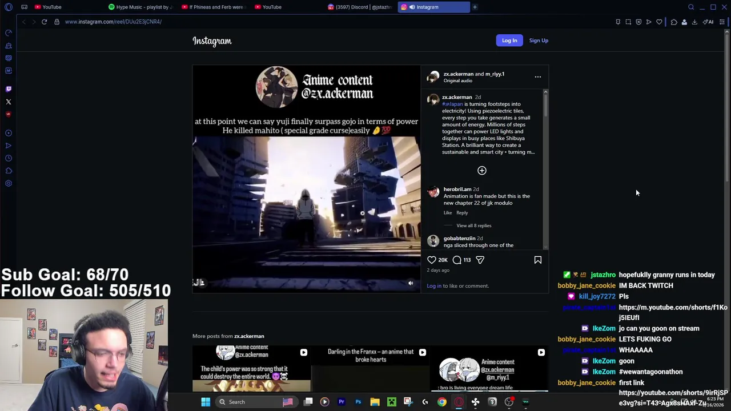Open the browser tab search magnifier
The height and width of the screenshot is (411, 731).
pyautogui.click(x=691, y=7)
